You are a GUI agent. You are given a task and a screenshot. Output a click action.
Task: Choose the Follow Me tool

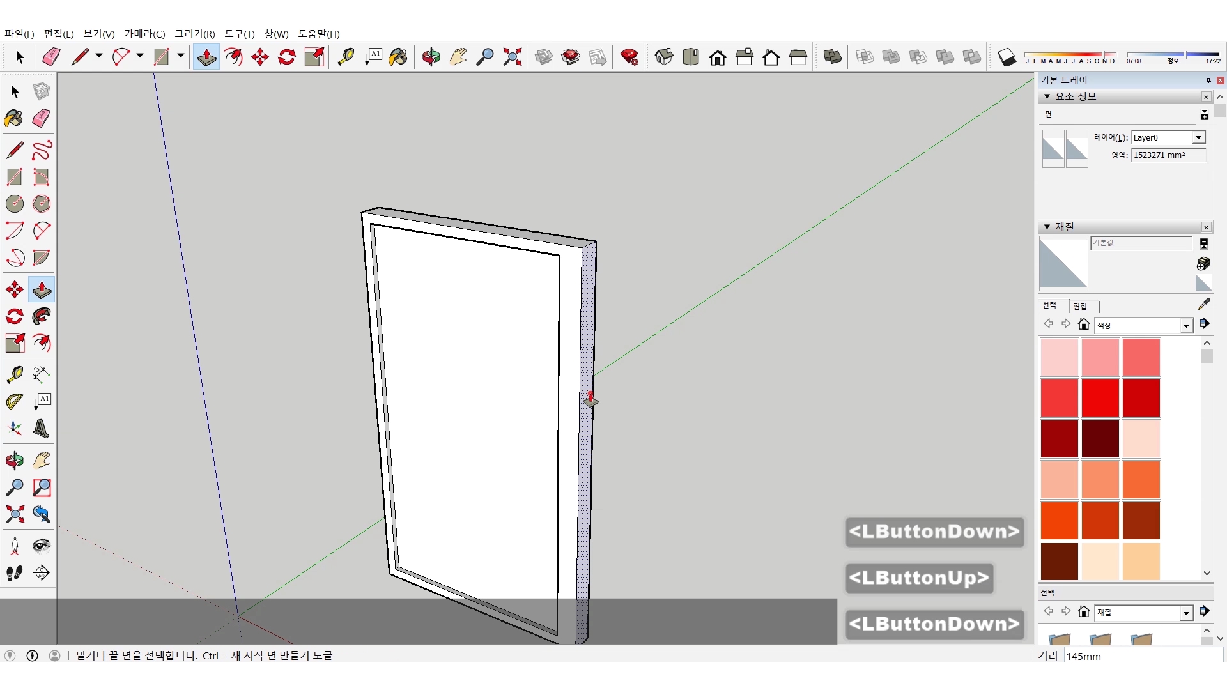tap(41, 316)
